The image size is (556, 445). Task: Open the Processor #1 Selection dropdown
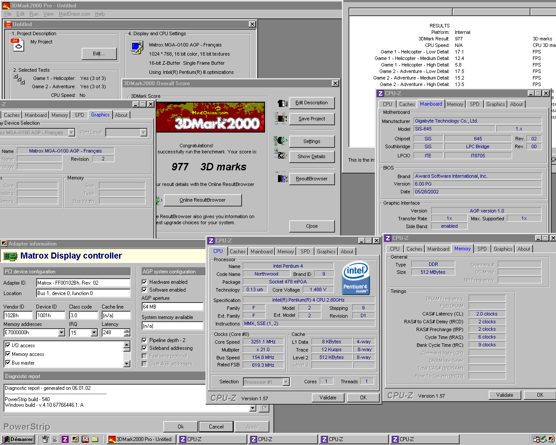tap(286, 382)
